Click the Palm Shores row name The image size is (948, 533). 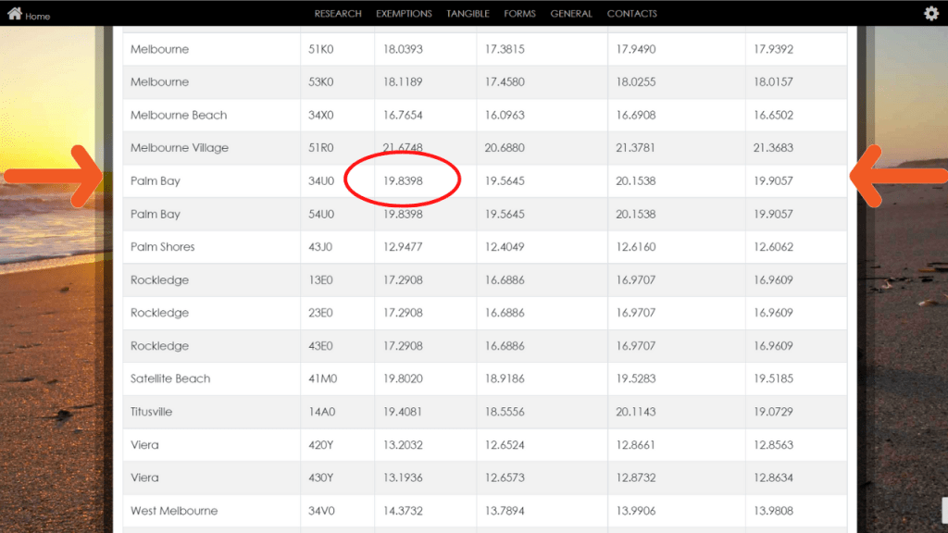[162, 247]
